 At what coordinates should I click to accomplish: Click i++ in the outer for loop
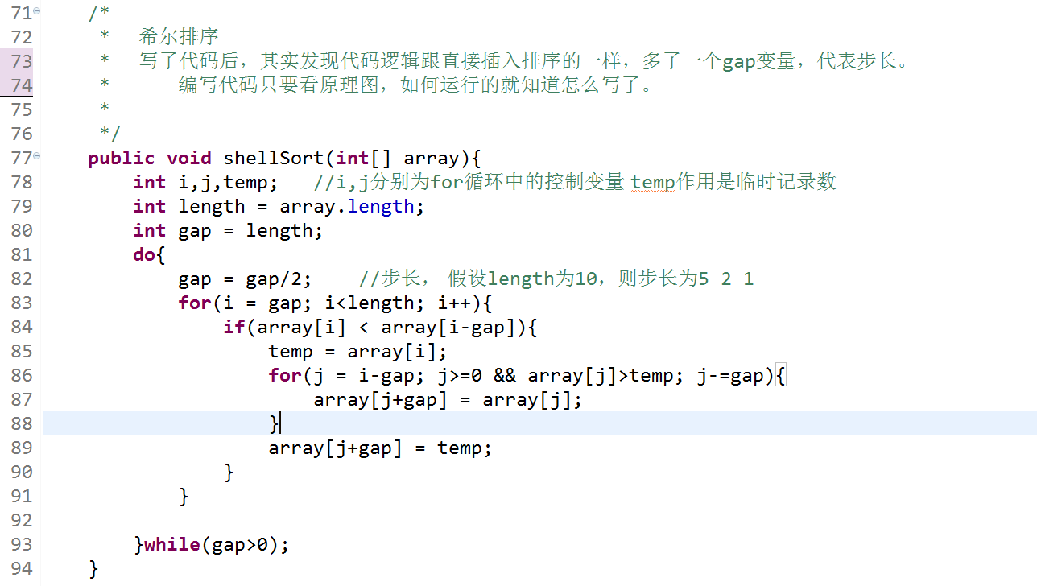(454, 303)
